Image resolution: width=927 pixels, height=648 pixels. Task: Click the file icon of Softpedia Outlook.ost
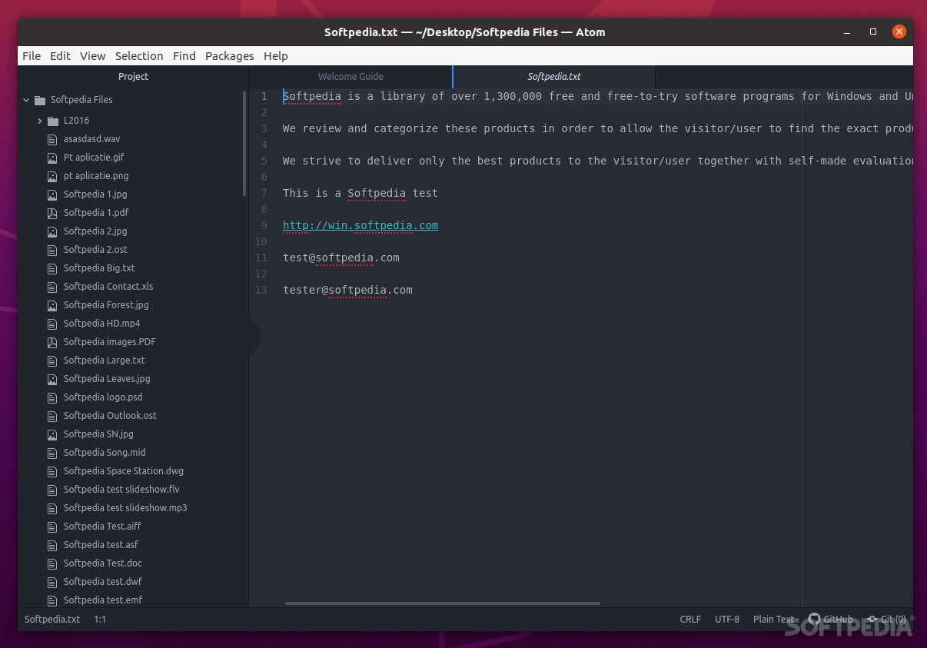[x=52, y=416]
